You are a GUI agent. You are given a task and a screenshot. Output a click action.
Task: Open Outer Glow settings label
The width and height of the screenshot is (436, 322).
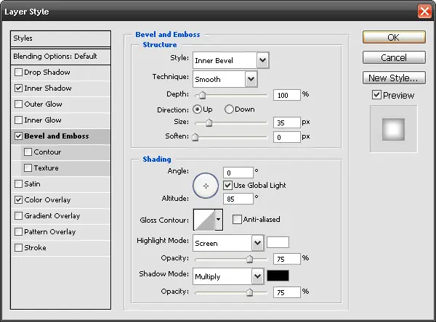[x=43, y=104]
